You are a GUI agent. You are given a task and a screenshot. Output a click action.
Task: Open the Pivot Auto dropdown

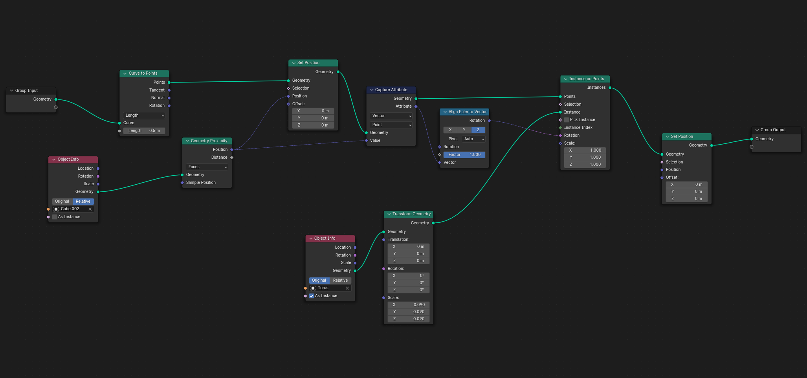tap(474, 139)
